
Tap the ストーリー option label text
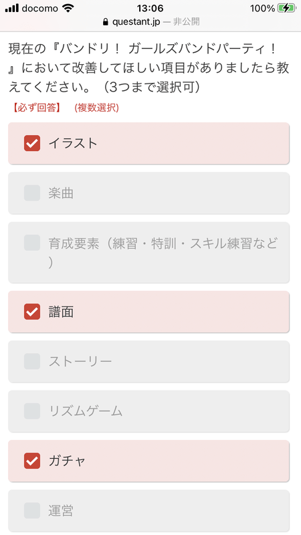80,361
